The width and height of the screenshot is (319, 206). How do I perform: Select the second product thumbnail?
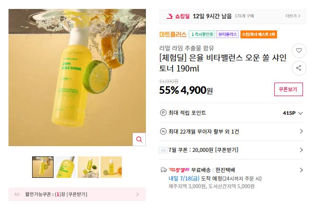pos(66,167)
